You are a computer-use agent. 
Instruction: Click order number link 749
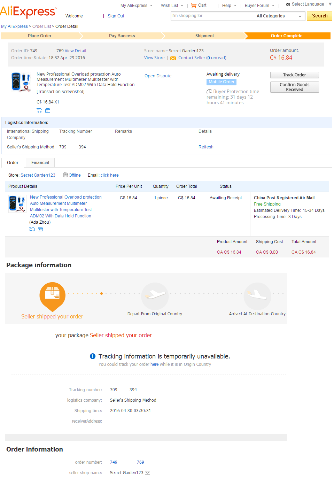(x=114, y=462)
